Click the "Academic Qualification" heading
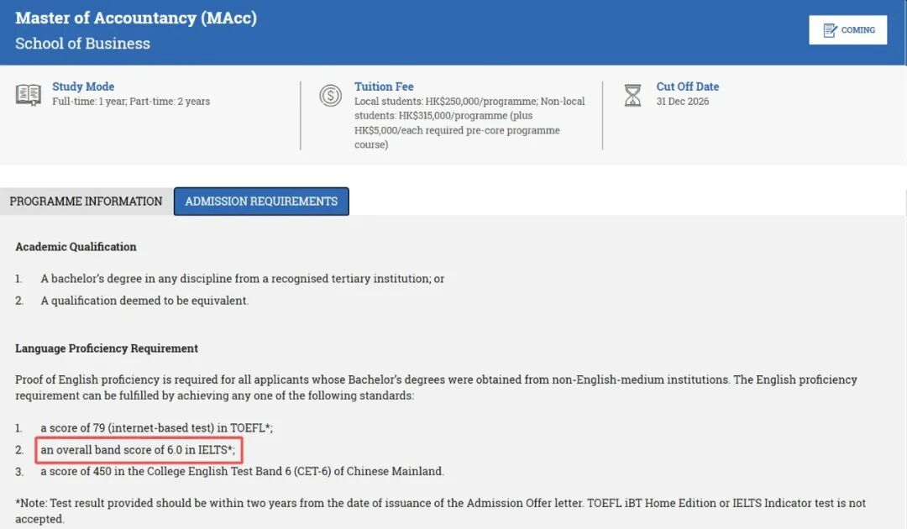The height and width of the screenshot is (529, 907). (x=76, y=247)
